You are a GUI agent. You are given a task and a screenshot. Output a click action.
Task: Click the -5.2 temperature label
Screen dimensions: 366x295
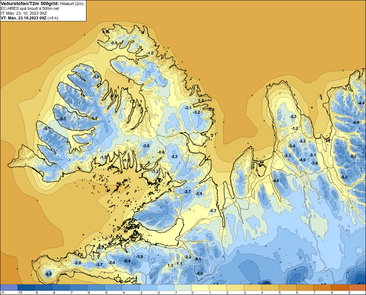344,177
